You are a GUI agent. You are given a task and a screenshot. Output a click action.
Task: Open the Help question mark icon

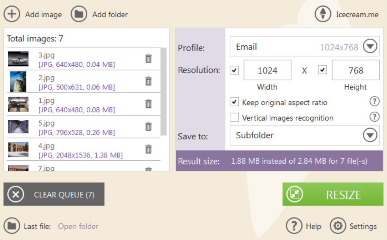pos(294,226)
